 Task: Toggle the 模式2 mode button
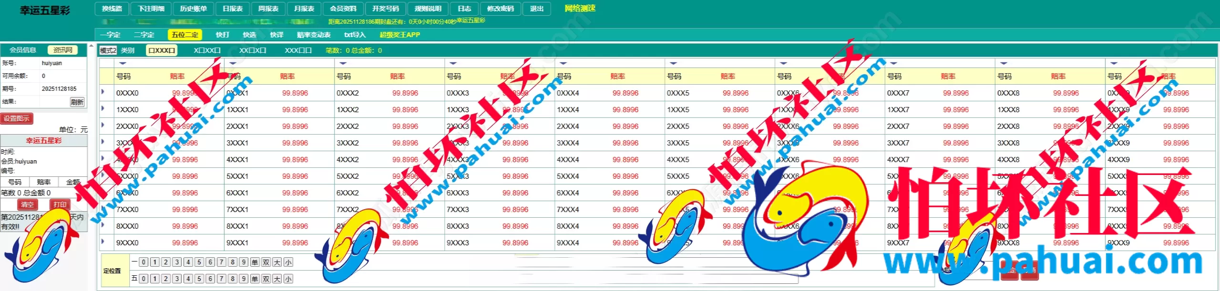[x=108, y=50]
